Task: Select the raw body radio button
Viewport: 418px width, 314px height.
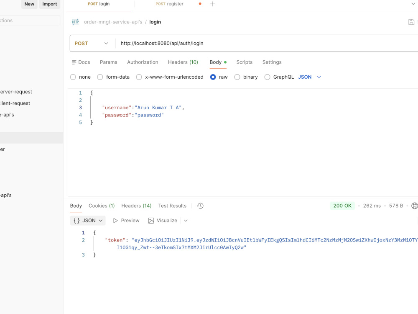Action: pyautogui.click(x=213, y=77)
